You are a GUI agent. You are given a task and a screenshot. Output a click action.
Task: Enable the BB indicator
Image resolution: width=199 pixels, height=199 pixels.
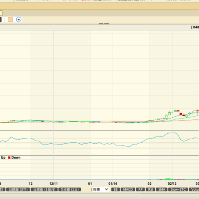click(x=115, y=189)
